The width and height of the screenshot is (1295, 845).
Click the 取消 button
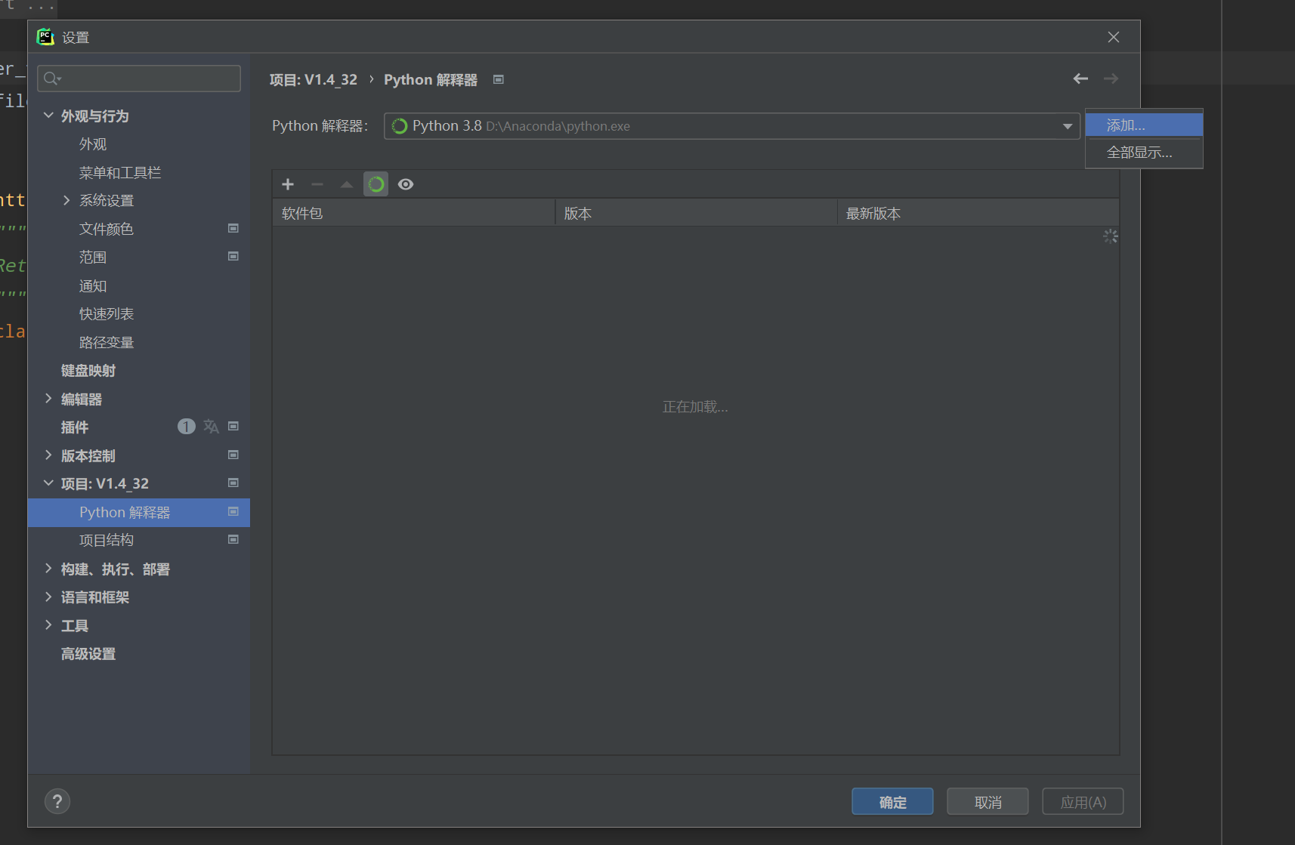[x=987, y=802]
